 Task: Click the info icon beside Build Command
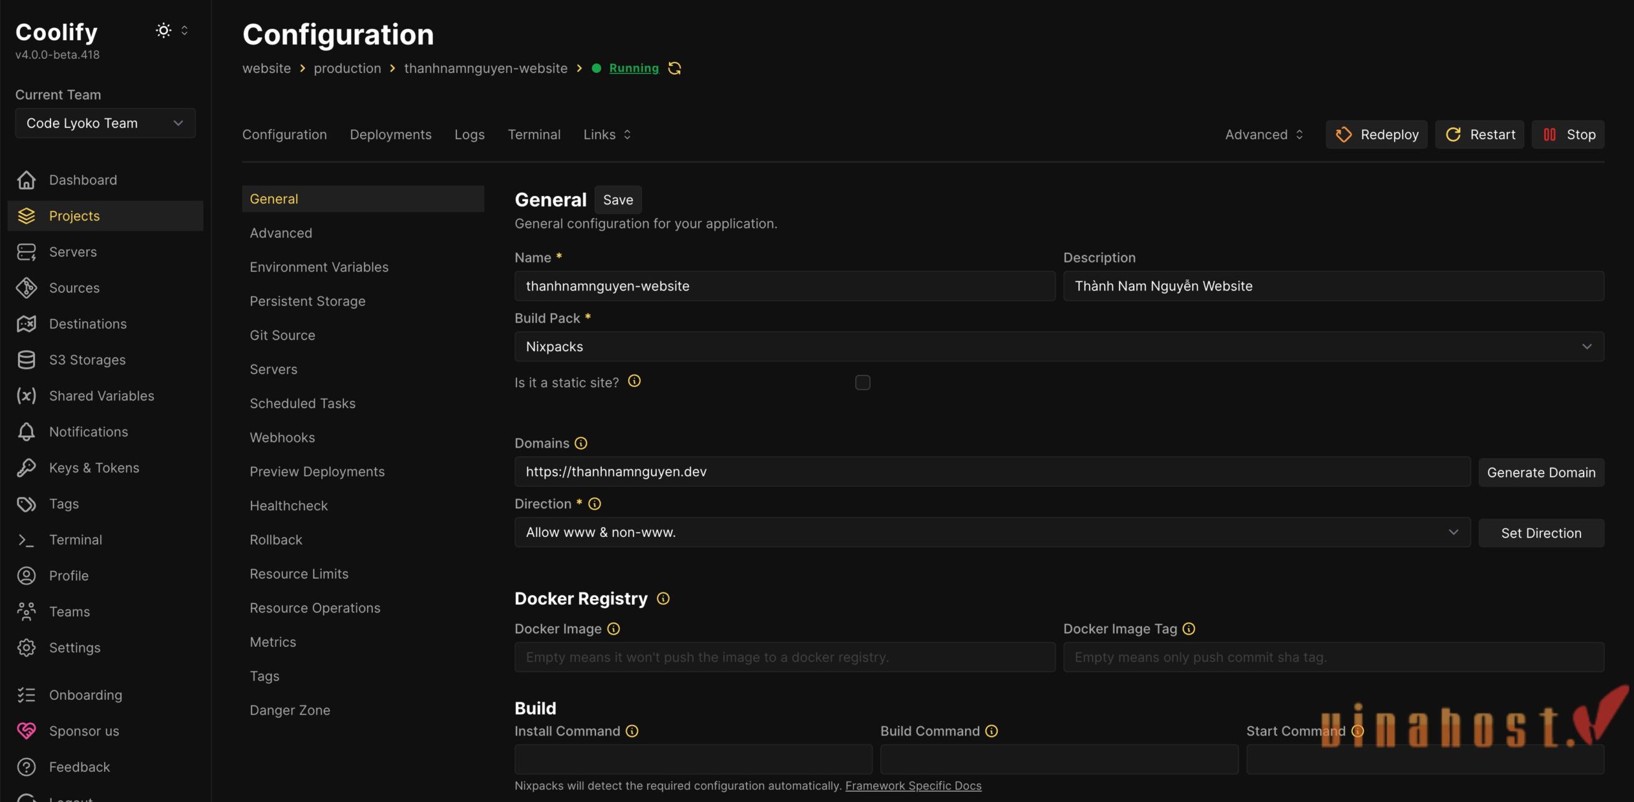[x=991, y=731]
